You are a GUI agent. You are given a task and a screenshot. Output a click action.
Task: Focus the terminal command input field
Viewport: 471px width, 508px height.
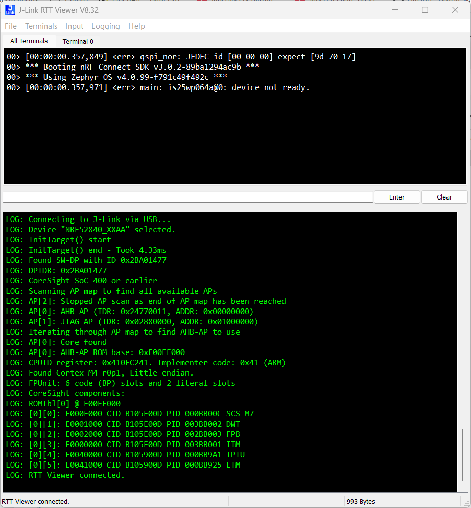(x=188, y=197)
